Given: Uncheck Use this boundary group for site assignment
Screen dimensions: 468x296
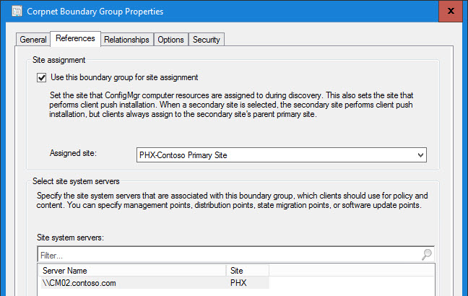Looking at the screenshot, I should pyautogui.click(x=41, y=77).
